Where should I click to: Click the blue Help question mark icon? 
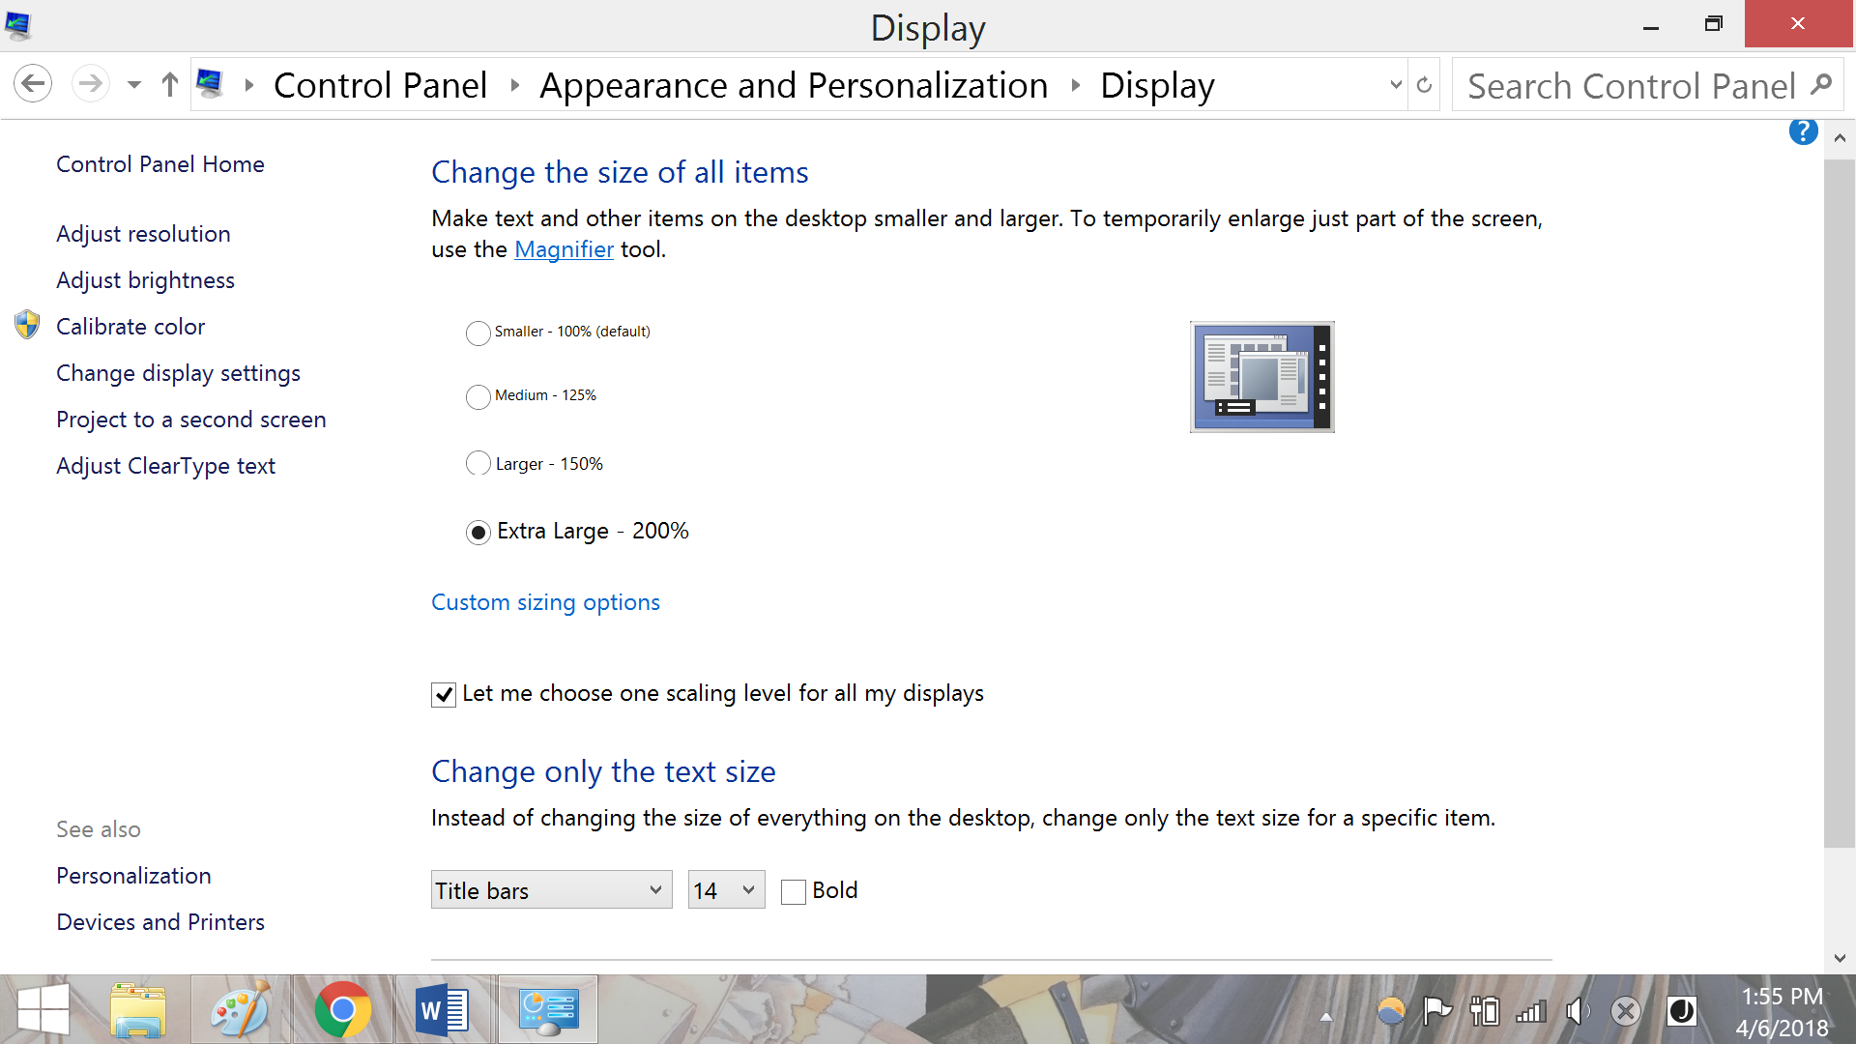[x=1803, y=131]
